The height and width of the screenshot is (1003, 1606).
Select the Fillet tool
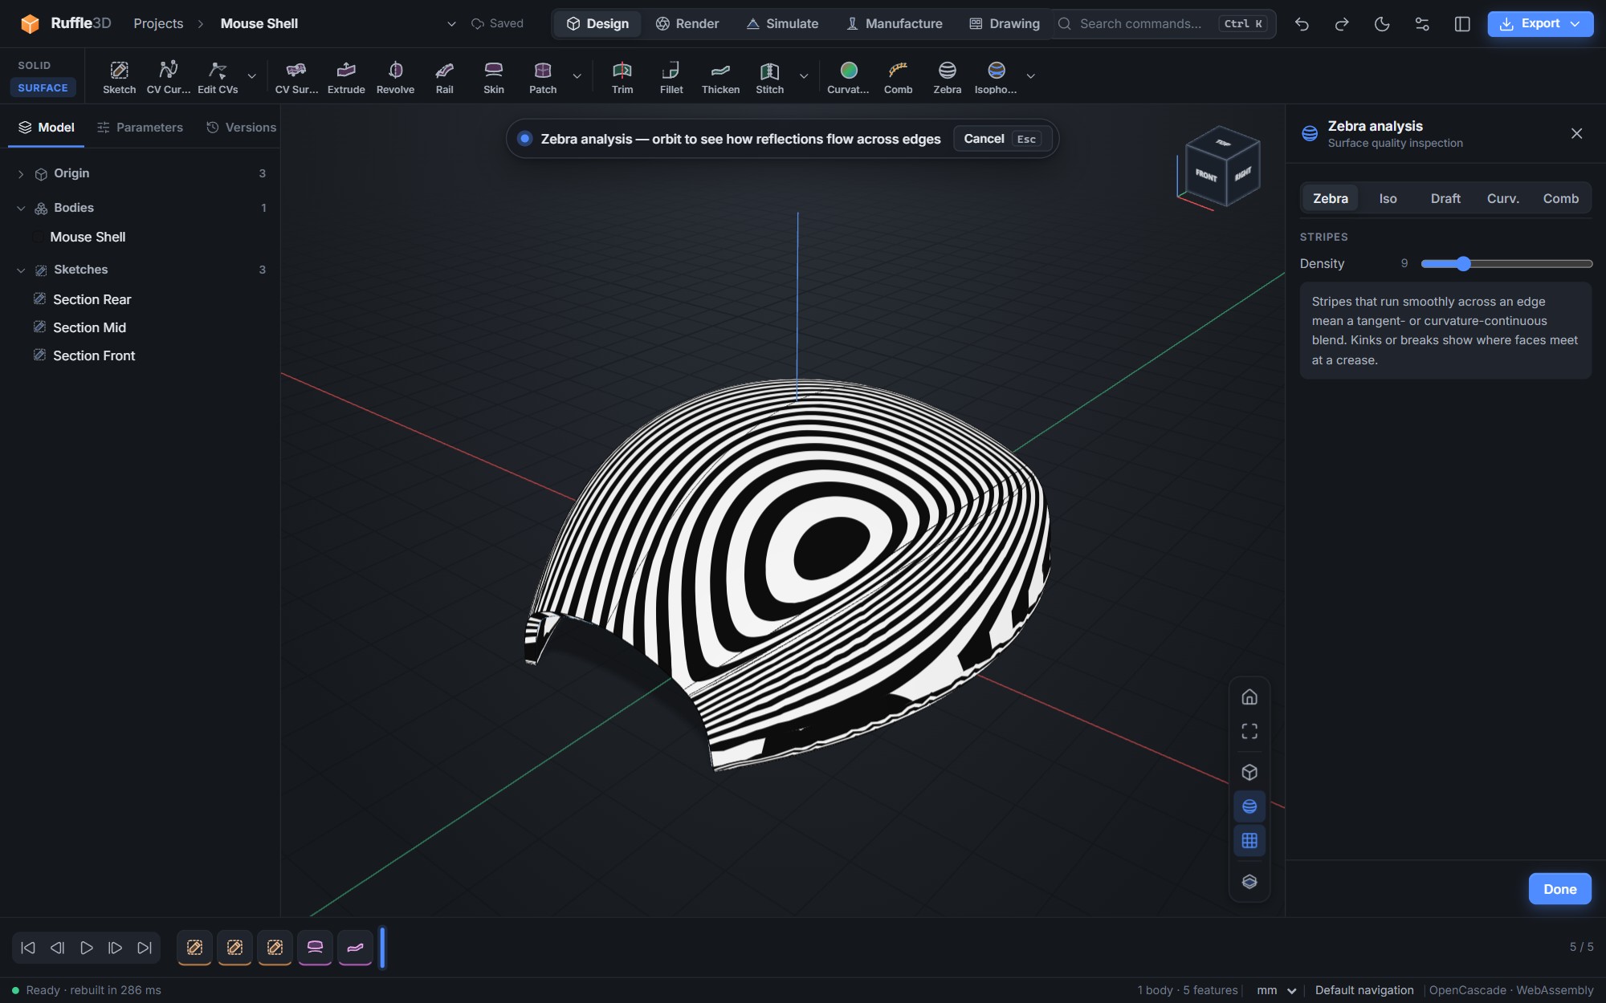pos(671,77)
